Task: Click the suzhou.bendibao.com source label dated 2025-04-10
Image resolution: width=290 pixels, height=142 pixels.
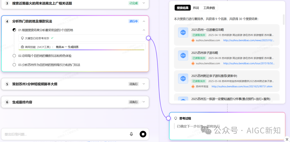Action: pos(208,40)
